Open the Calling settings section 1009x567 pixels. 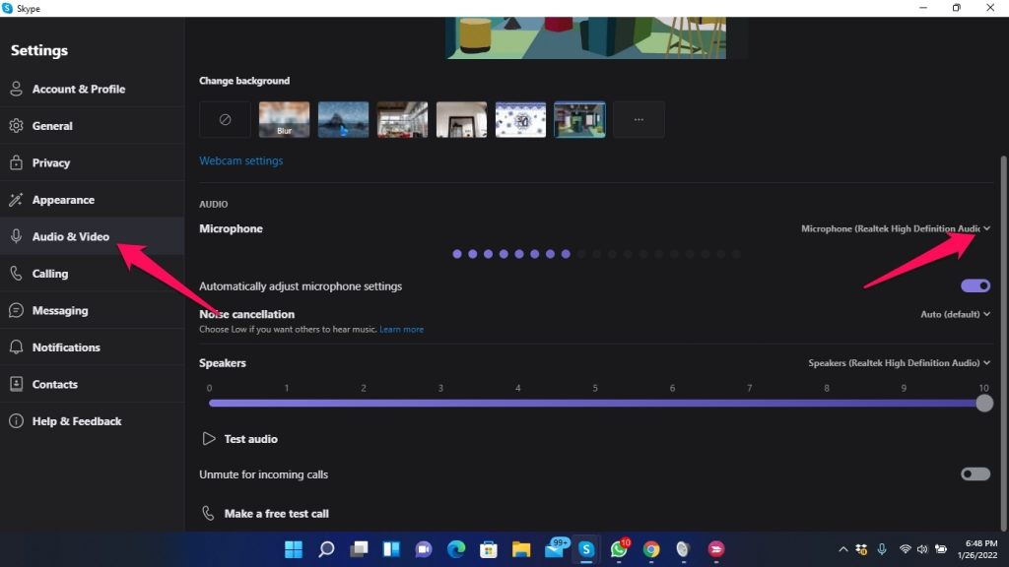click(50, 274)
